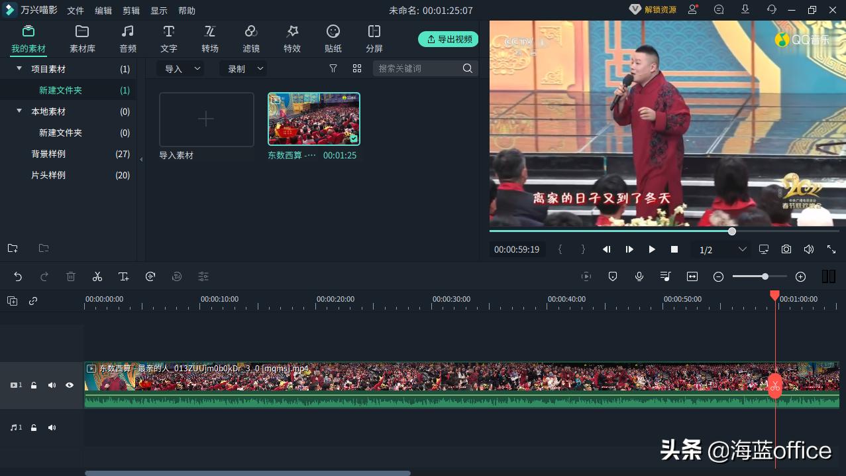Open the 录制 record dropdown

tap(244, 68)
